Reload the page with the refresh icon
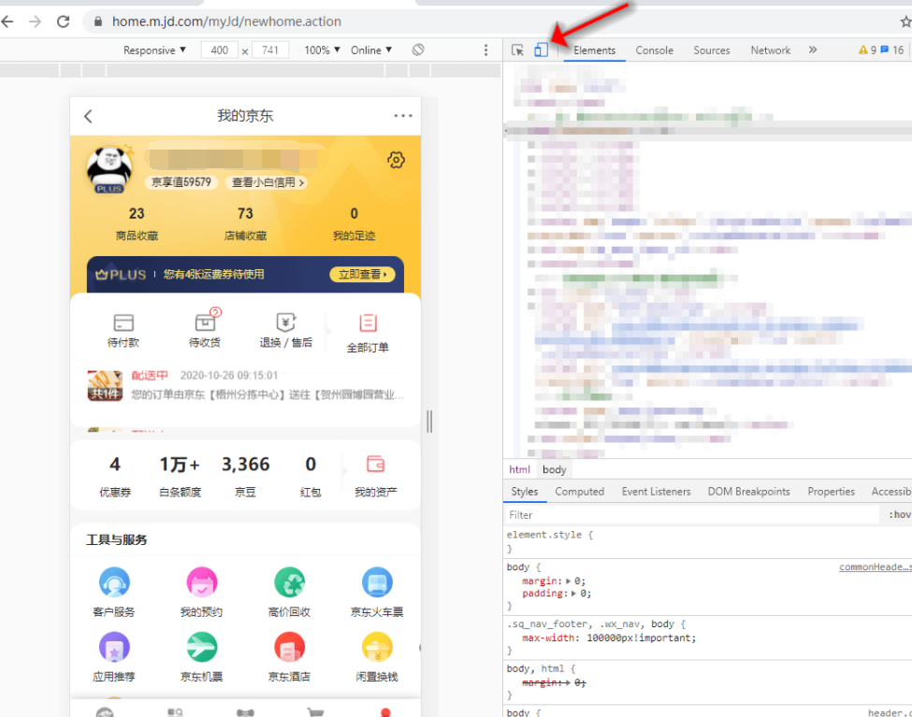This screenshot has height=717, width=912. coord(63,22)
